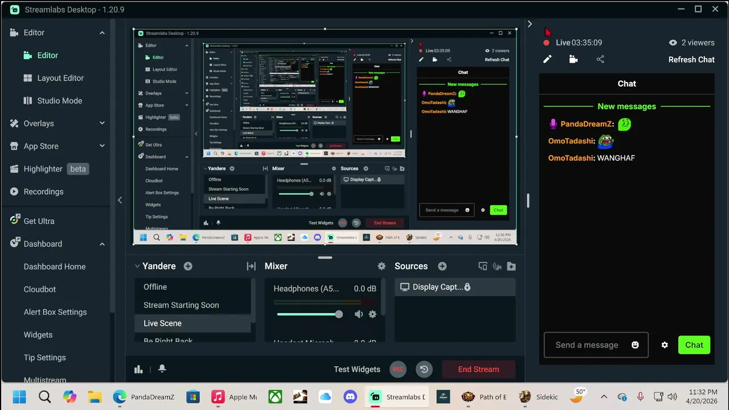Open performance stats bar chart icon
The width and height of the screenshot is (729, 410).
click(x=138, y=369)
